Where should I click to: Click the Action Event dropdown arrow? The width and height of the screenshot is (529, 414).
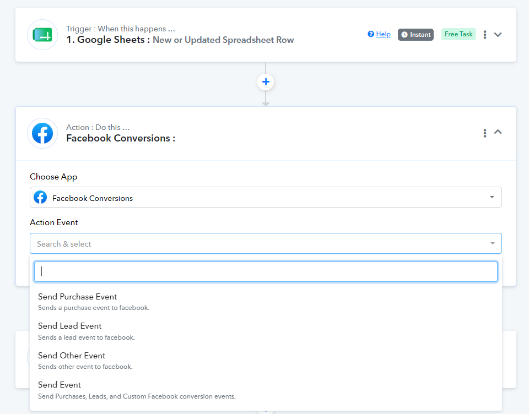pos(492,243)
